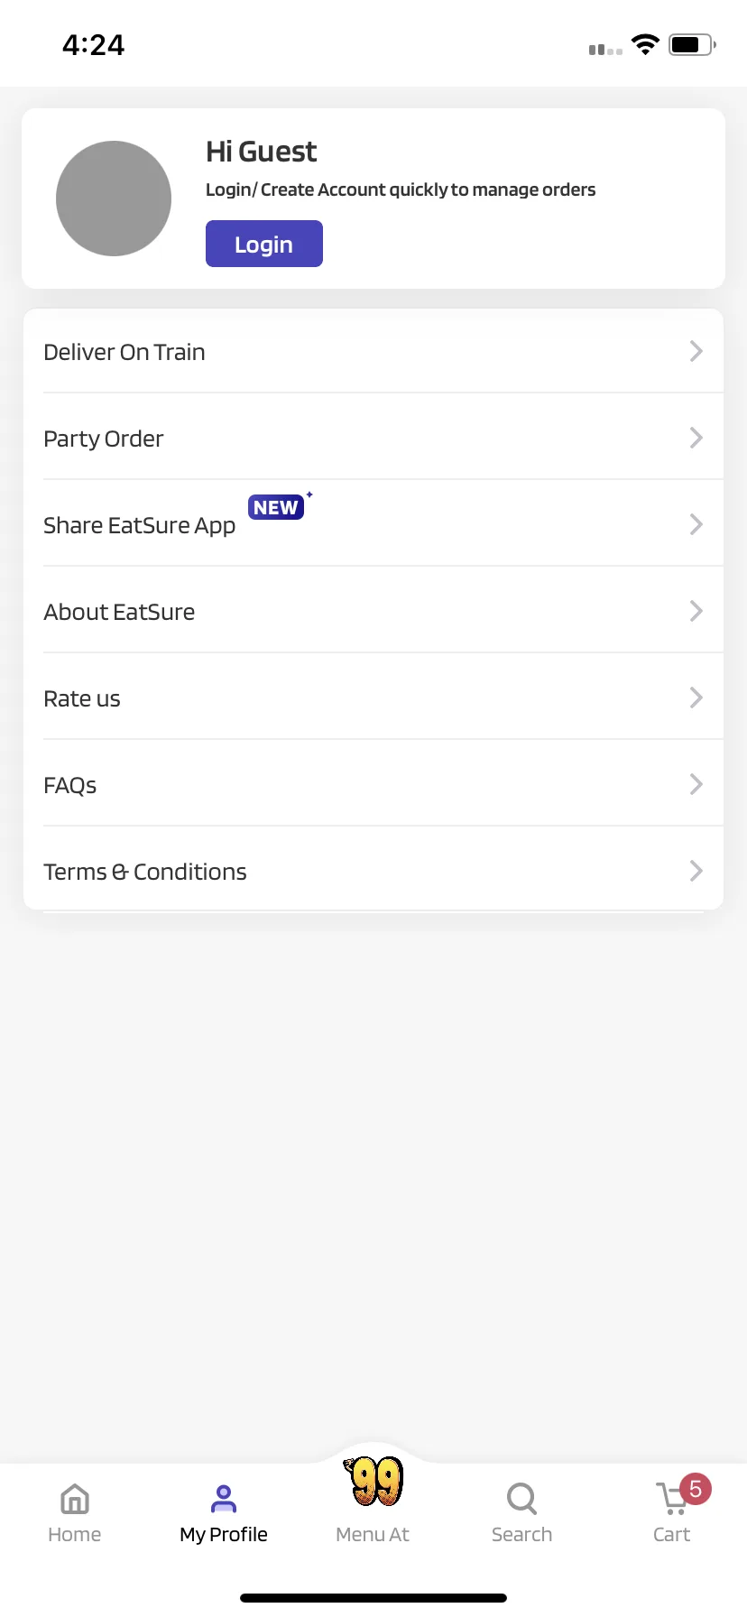Viewport: 747px width, 1617px height.
Task: Open the FAQs chevron arrow
Action: [x=696, y=784]
